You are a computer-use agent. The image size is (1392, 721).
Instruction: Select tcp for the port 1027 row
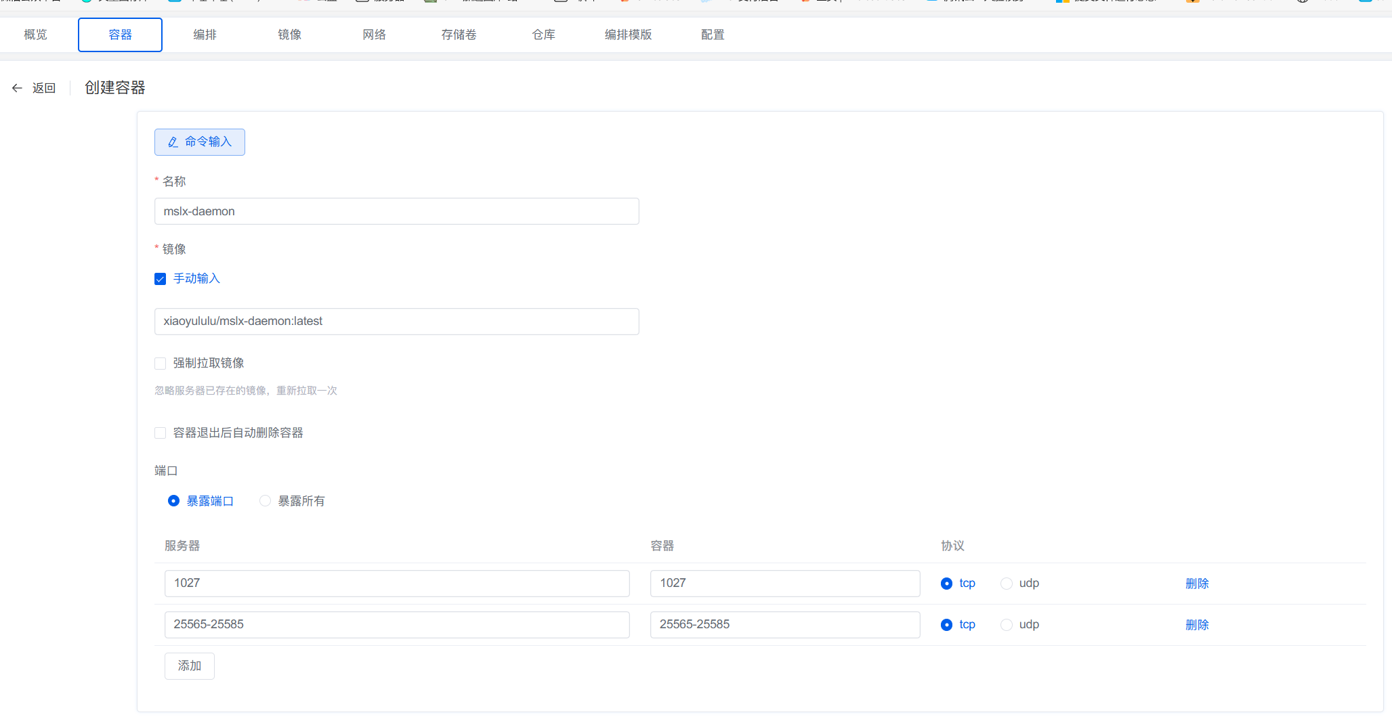coord(947,584)
